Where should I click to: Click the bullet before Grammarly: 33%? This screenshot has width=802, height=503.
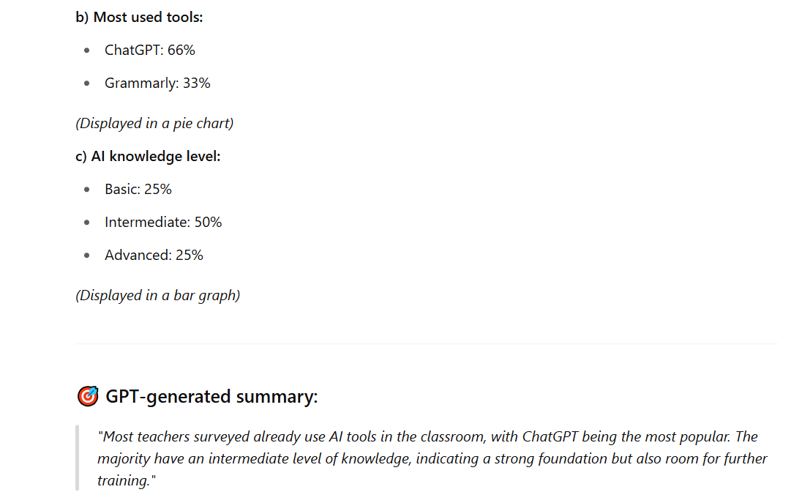coord(87,83)
